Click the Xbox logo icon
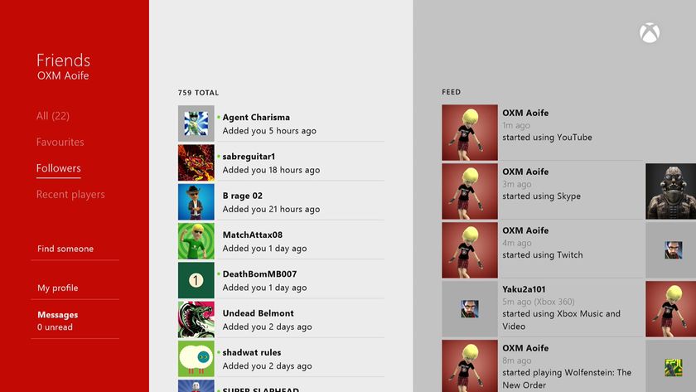 click(x=650, y=33)
